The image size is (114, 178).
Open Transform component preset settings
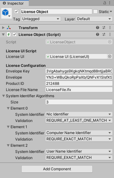(x=104, y=28)
